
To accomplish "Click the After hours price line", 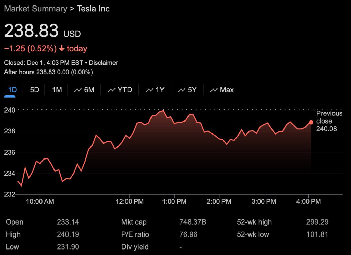I will pos(48,72).
